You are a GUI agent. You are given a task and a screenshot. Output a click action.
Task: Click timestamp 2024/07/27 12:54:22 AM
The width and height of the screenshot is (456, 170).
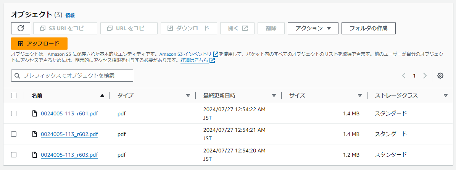[x=234, y=110]
